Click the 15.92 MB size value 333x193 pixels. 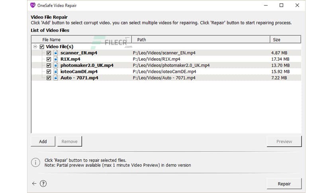tap(280, 72)
